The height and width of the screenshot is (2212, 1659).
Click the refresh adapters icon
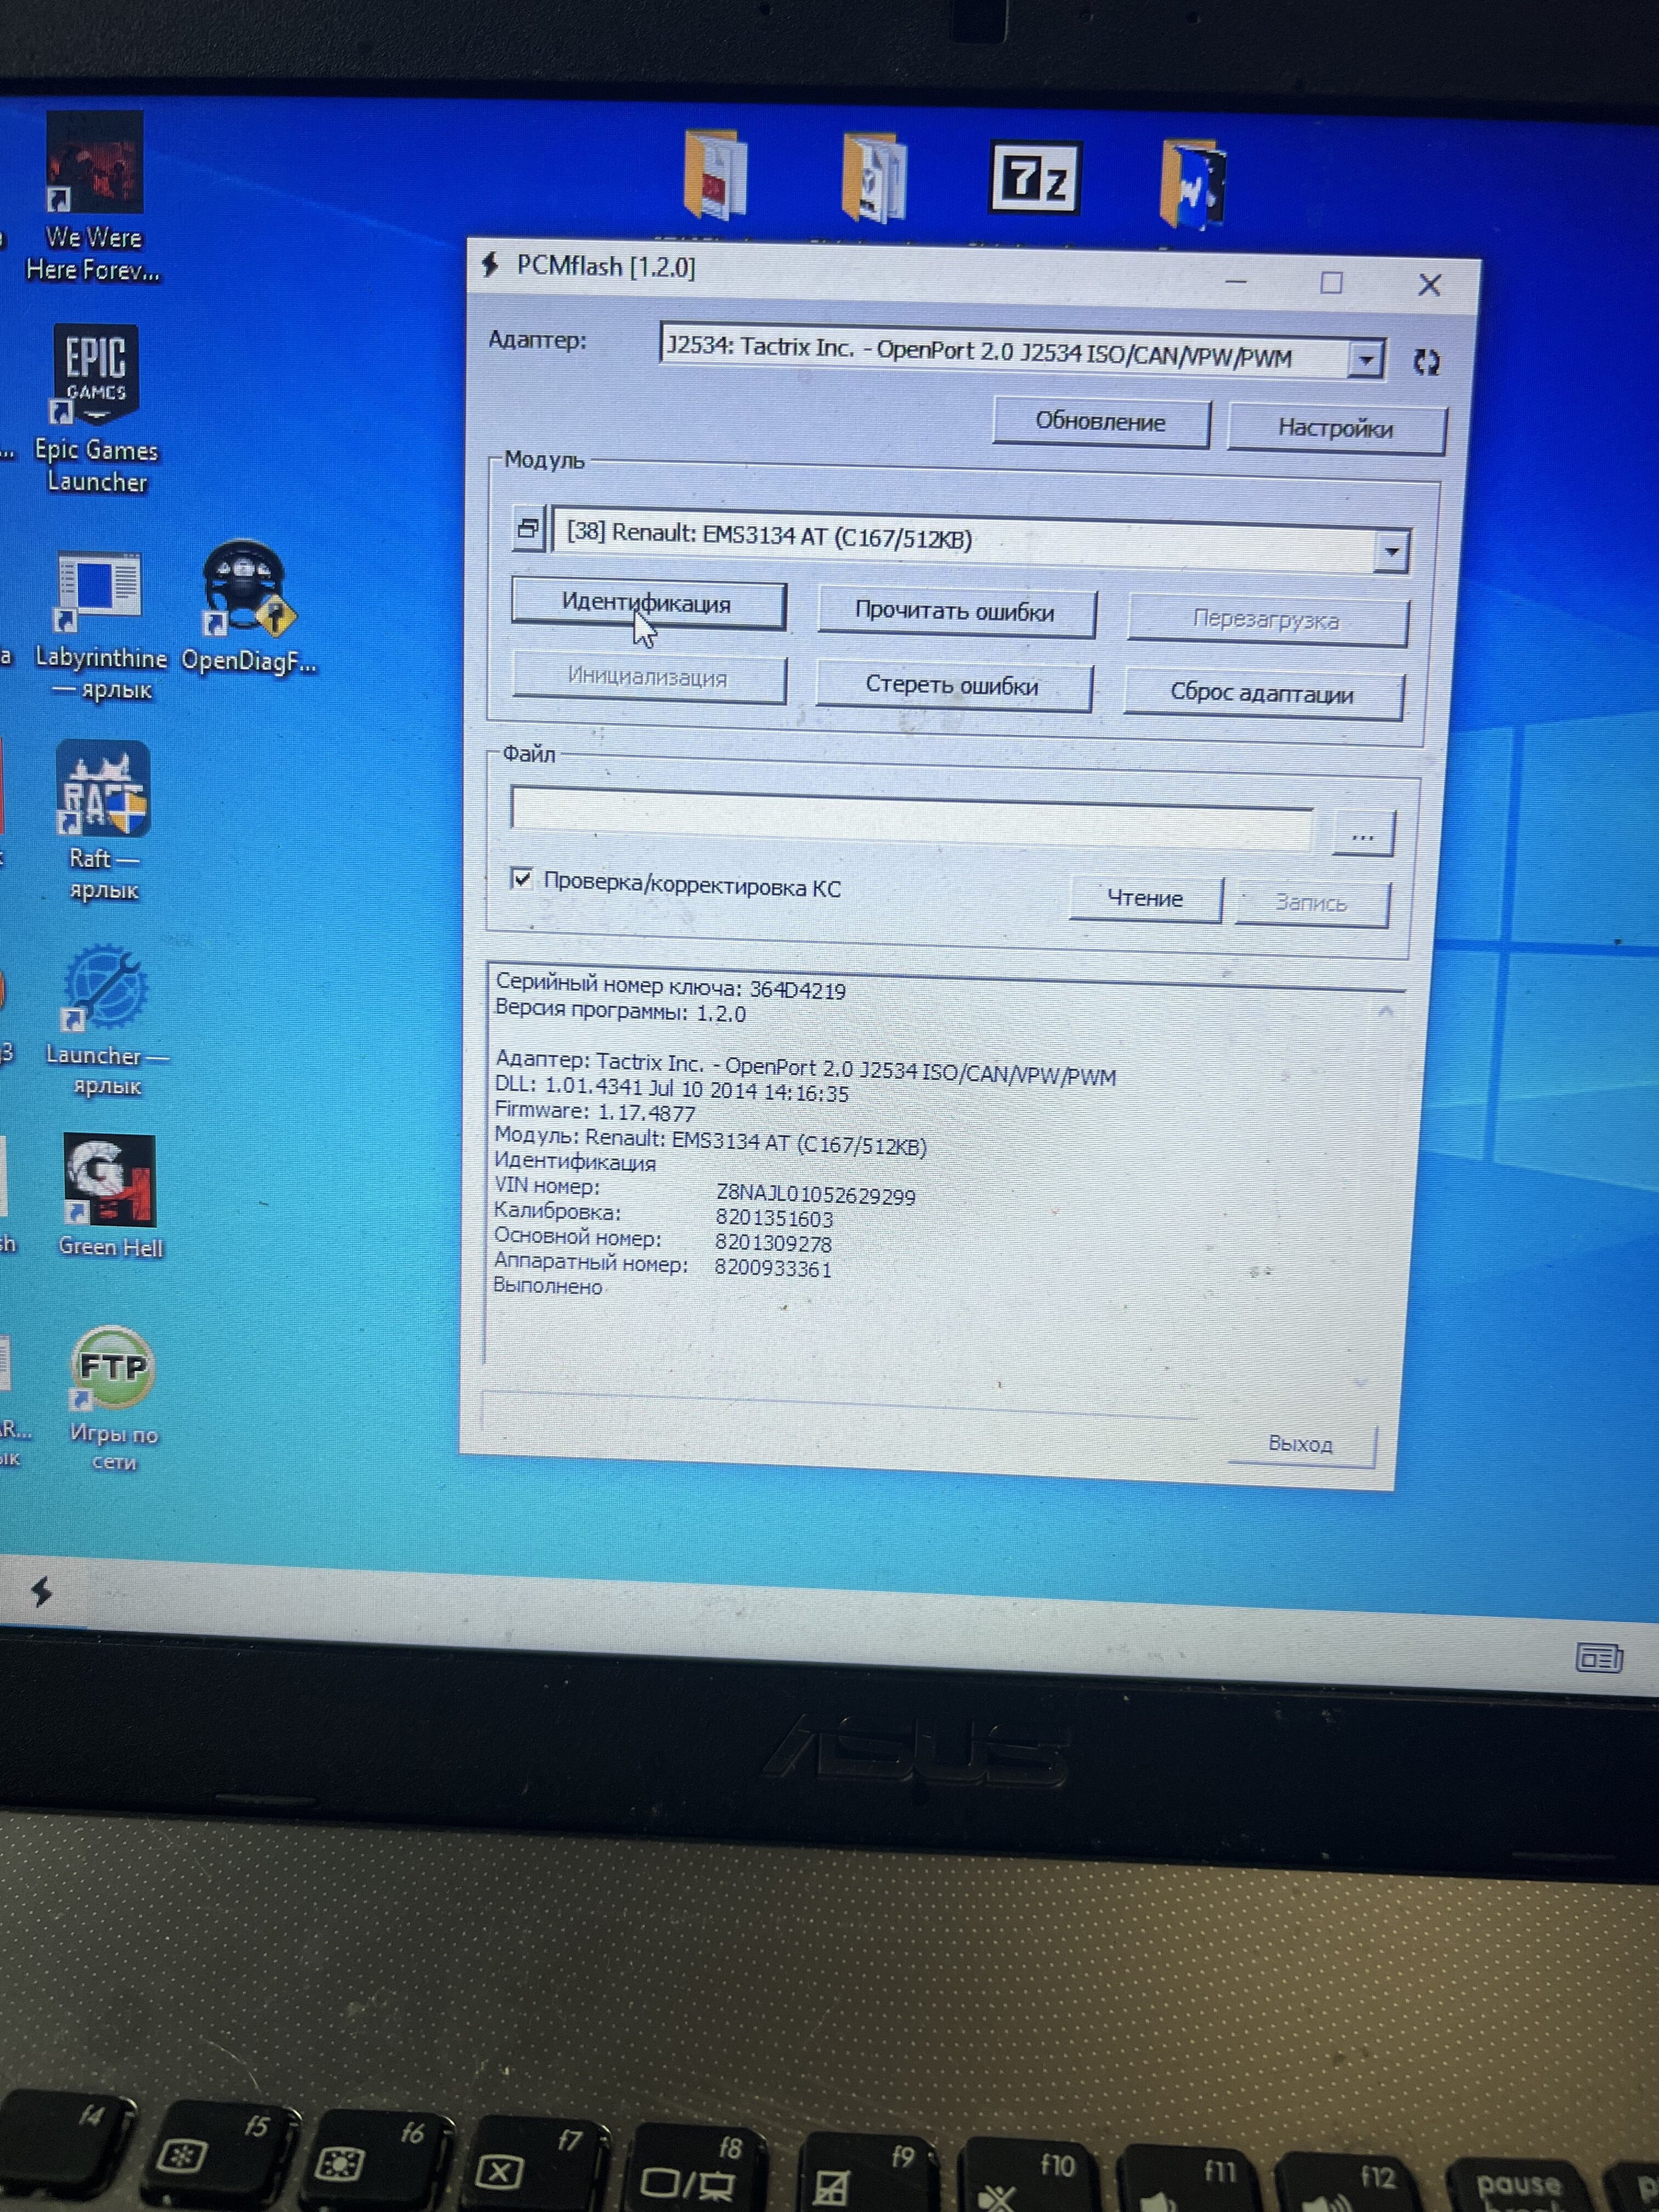1427,362
